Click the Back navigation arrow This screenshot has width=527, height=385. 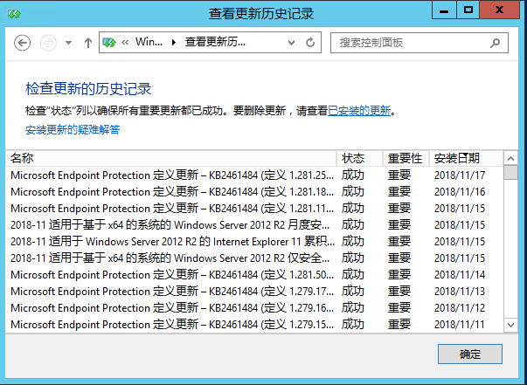pos(23,43)
